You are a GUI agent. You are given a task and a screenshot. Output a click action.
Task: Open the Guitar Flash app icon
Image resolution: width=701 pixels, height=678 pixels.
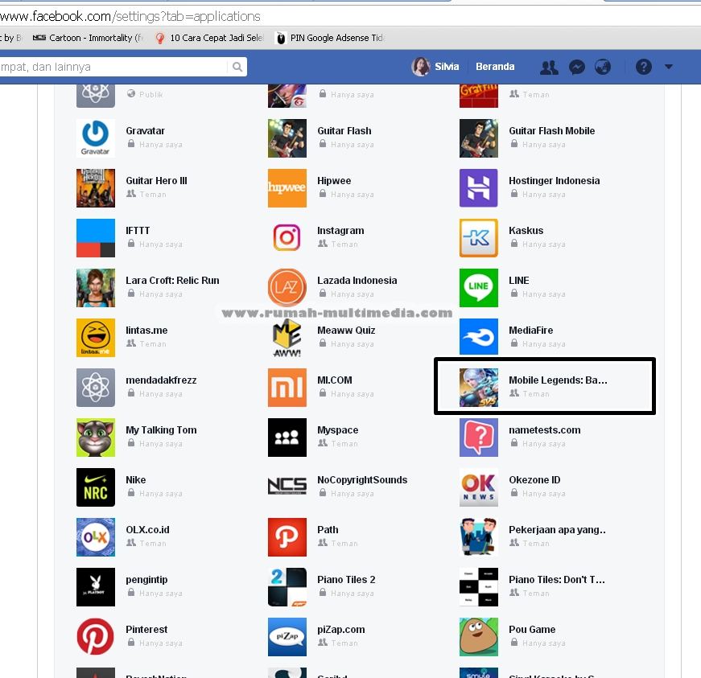(x=287, y=138)
